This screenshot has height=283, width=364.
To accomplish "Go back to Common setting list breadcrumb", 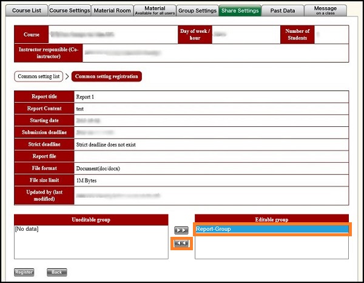I will [39, 77].
